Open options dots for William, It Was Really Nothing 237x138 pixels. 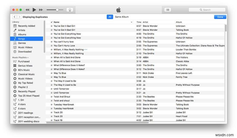(86, 50)
